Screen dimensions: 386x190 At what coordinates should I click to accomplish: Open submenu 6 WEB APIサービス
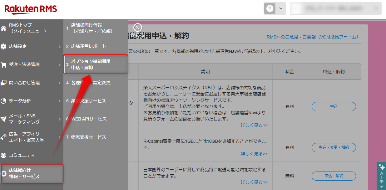(x=96, y=119)
